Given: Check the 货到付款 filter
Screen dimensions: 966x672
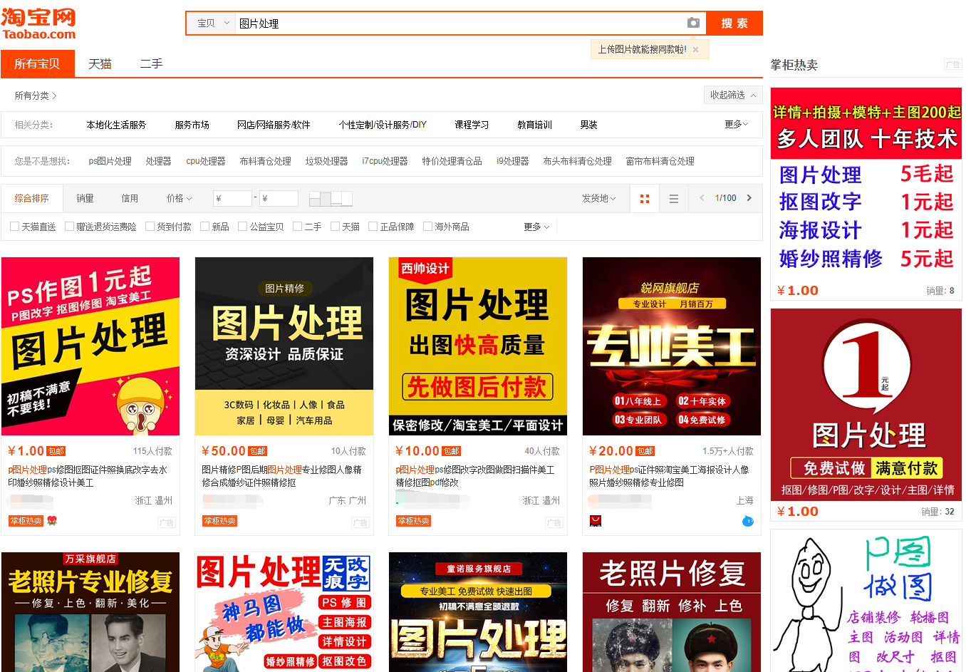Looking at the screenshot, I should (150, 227).
